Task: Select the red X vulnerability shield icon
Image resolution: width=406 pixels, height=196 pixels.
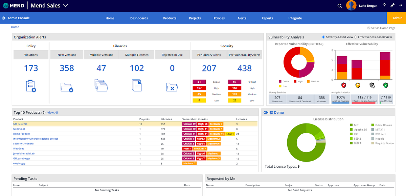Action: pyautogui.click(x=343, y=86)
